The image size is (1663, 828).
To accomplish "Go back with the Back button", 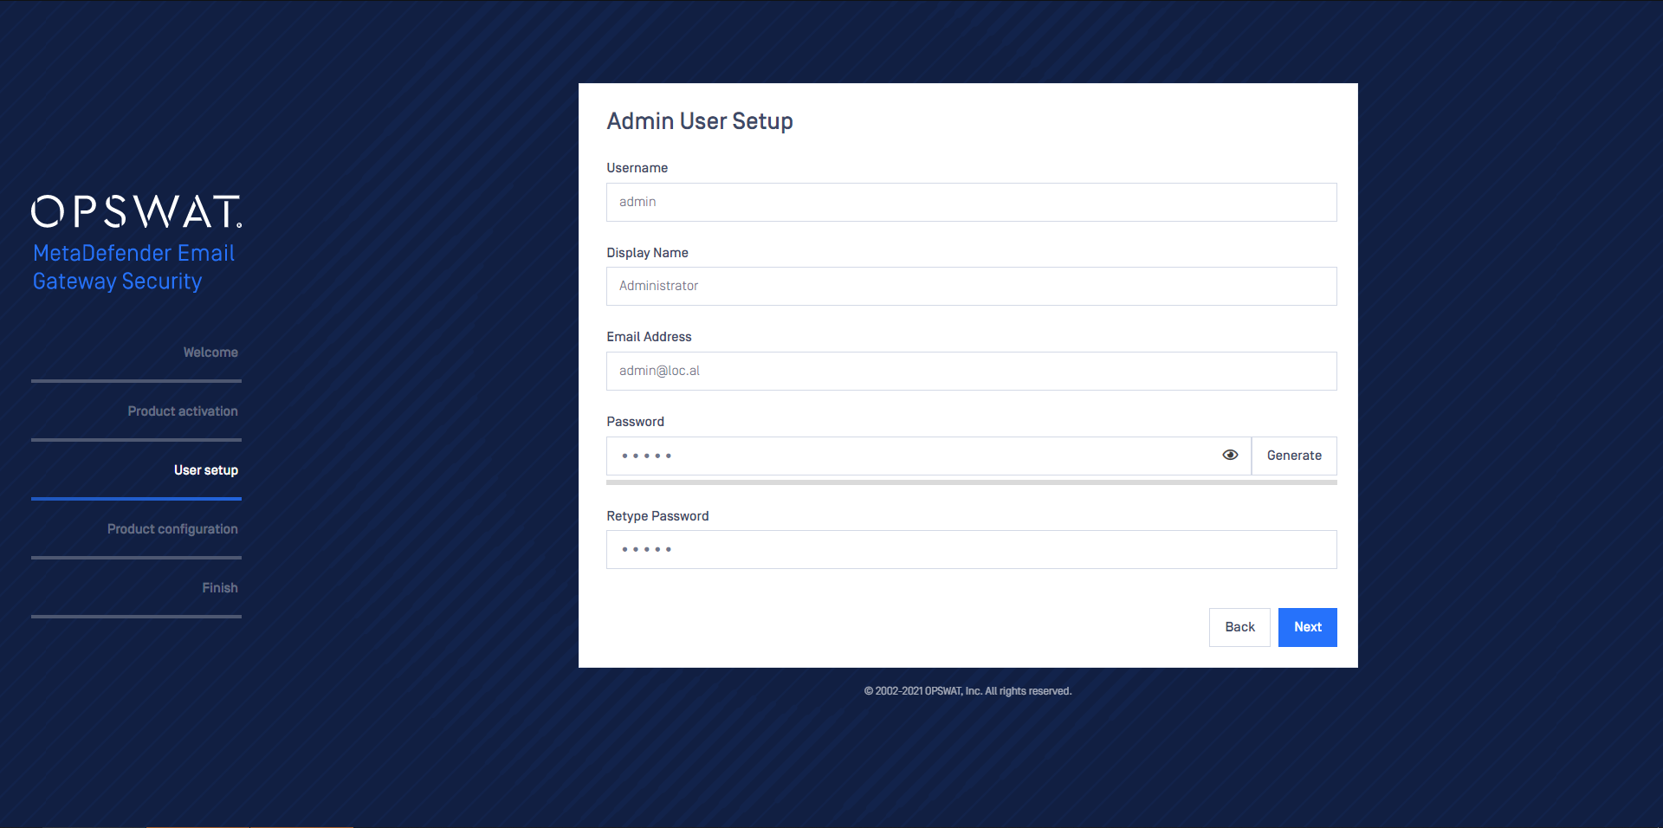I will [x=1239, y=627].
